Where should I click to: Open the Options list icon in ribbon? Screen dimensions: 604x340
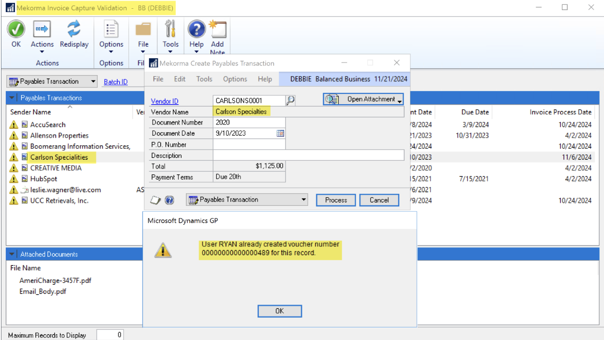(111, 30)
